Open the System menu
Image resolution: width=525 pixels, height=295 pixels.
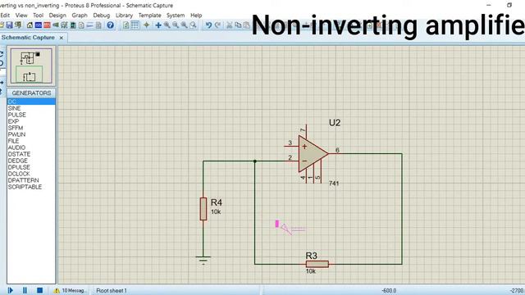tap(176, 16)
